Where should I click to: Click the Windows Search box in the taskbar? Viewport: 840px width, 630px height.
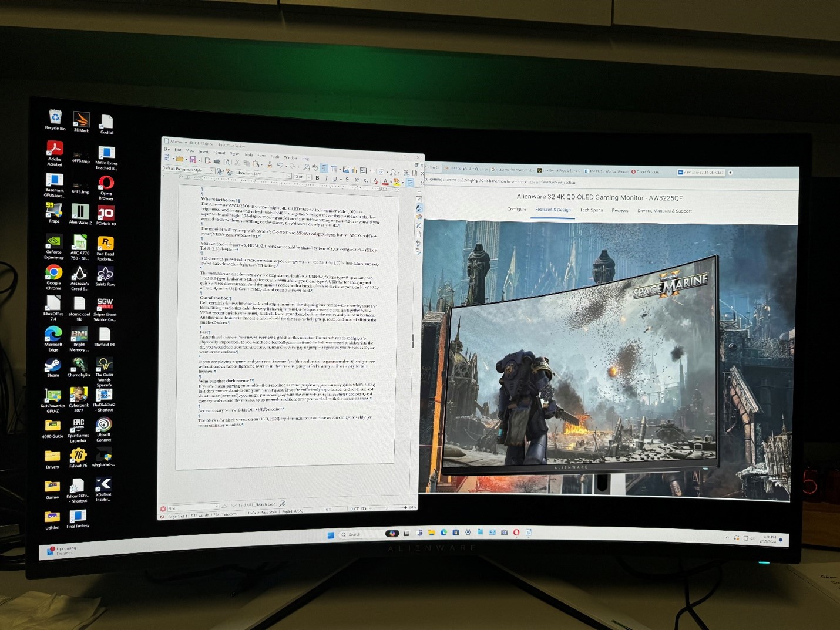352,534
